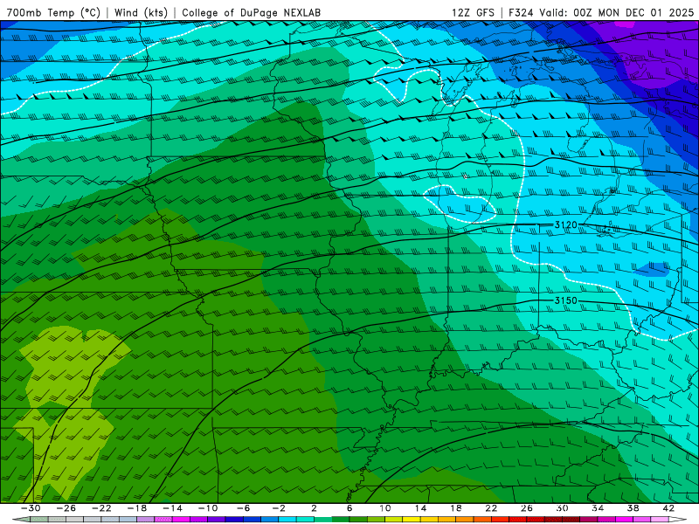Image resolution: width=699 pixels, height=524 pixels.
Task: Click the 12Z GFS model run label
Action: [x=473, y=12]
